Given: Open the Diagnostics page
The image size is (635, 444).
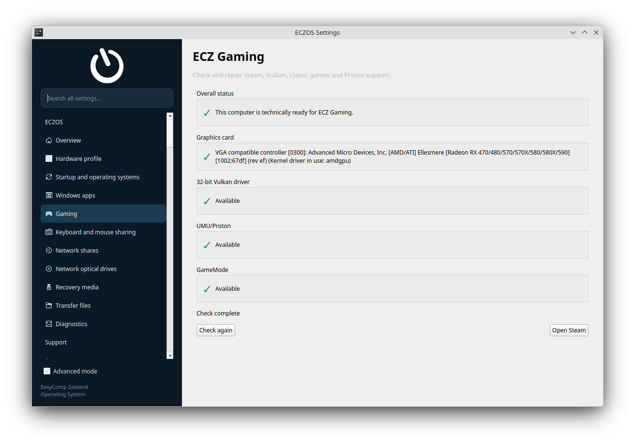Looking at the screenshot, I should pyautogui.click(x=104, y=324).
